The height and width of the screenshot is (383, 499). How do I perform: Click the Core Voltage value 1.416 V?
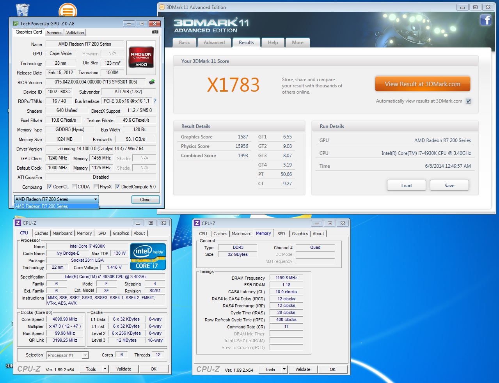pyautogui.click(x=114, y=268)
